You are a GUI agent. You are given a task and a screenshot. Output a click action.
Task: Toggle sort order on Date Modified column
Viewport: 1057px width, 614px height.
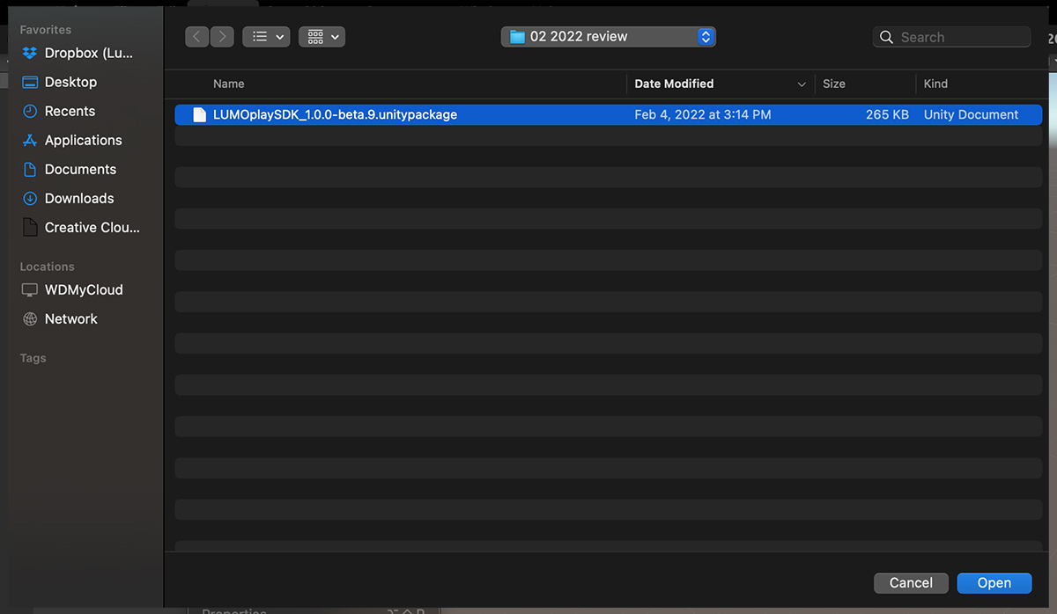click(x=674, y=84)
